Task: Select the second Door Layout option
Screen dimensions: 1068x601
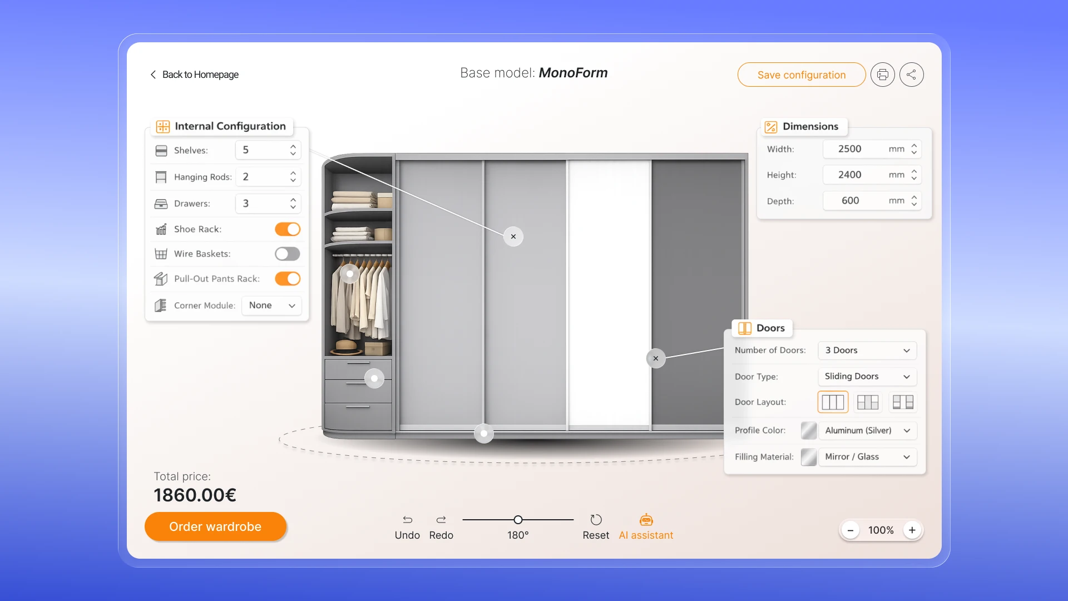Action: pos(868,402)
